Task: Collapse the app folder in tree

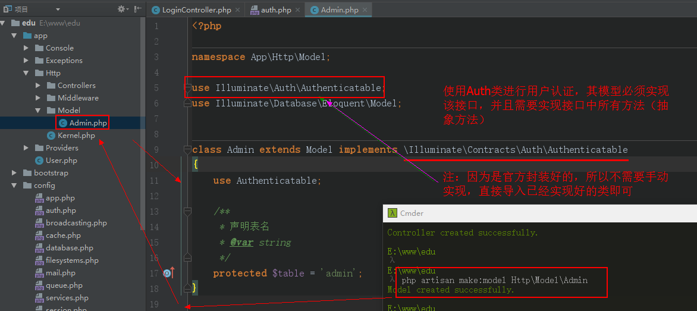Action: tap(14, 36)
